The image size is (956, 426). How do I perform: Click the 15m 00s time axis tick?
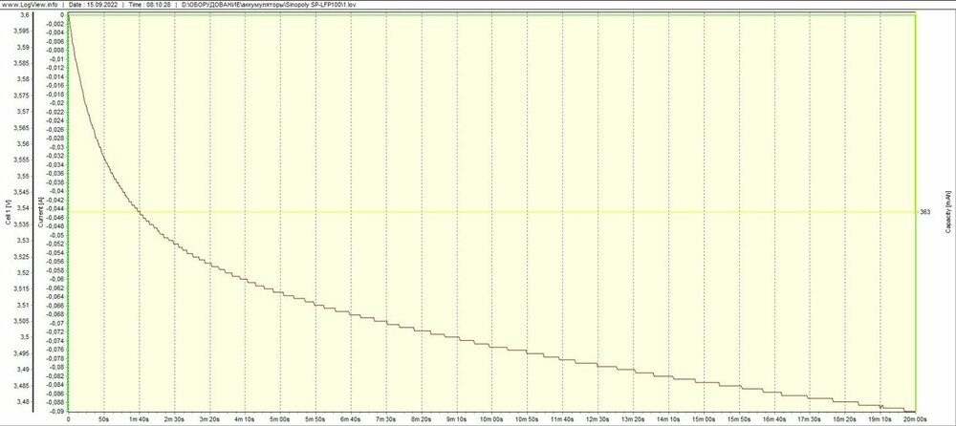[x=705, y=420]
